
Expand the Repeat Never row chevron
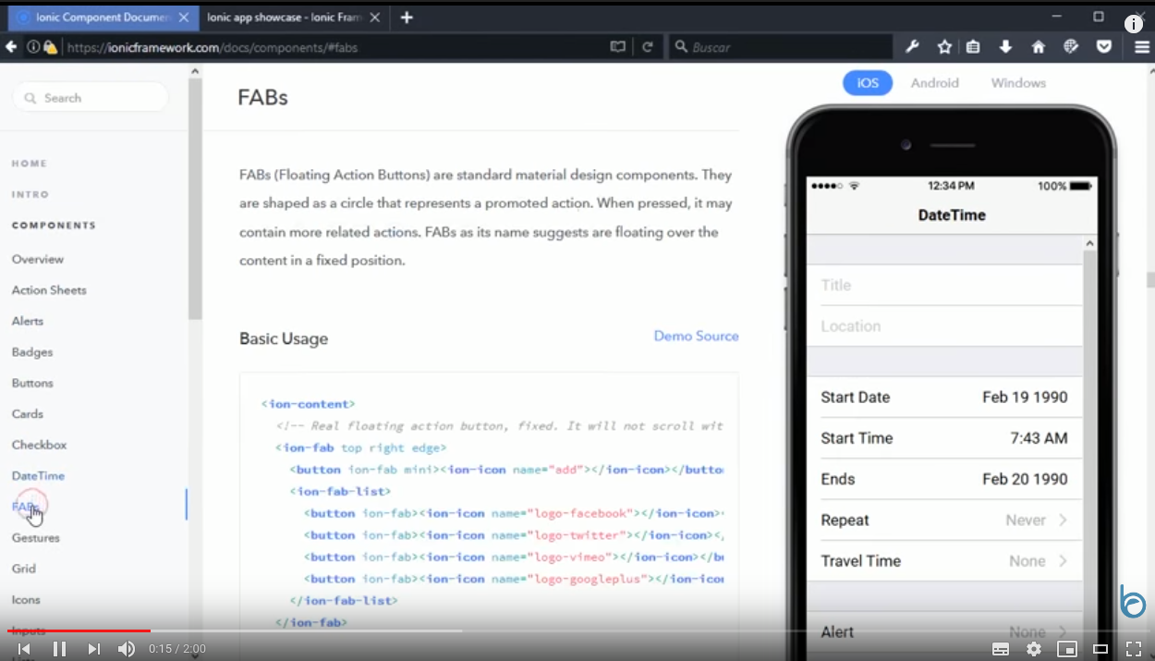click(x=1063, y=520)
